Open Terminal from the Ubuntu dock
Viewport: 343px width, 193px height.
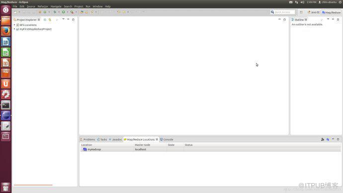click(5, 105)
